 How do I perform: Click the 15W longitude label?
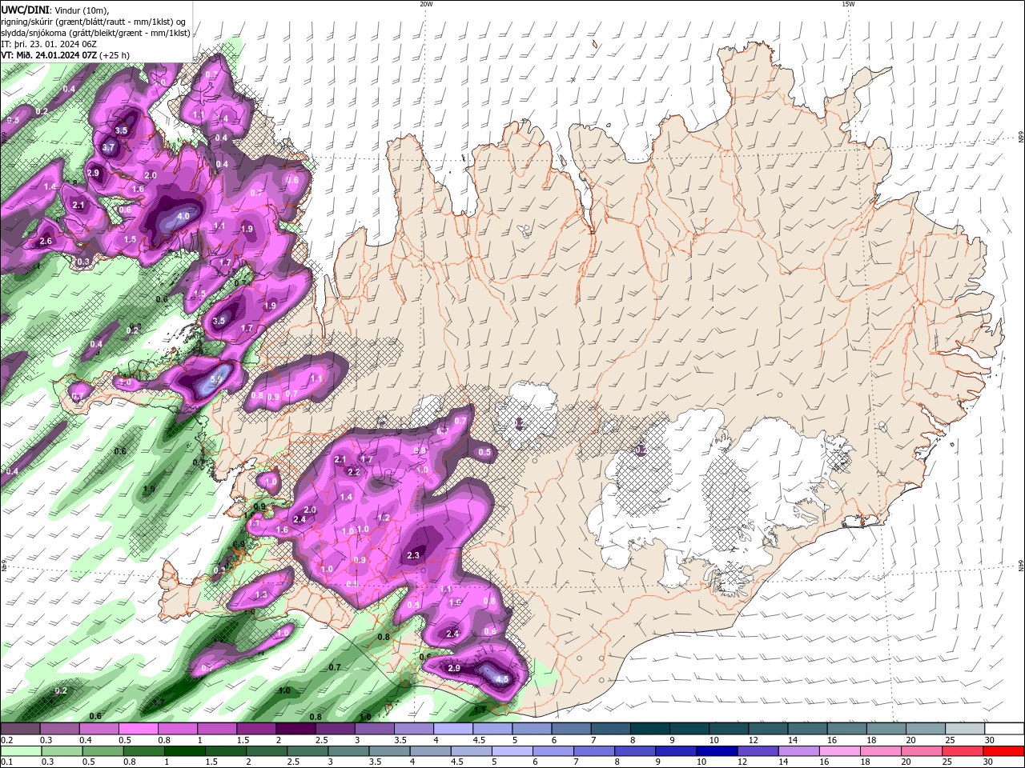[x=848, y=4]
